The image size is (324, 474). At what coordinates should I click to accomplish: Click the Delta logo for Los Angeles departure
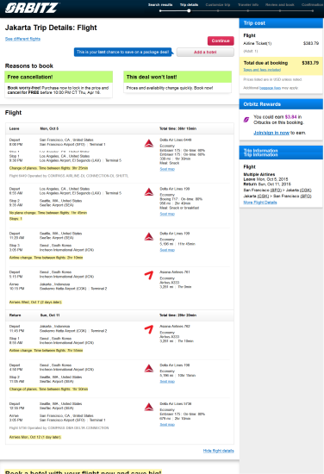pyautogui.click(x=149, y=192)
